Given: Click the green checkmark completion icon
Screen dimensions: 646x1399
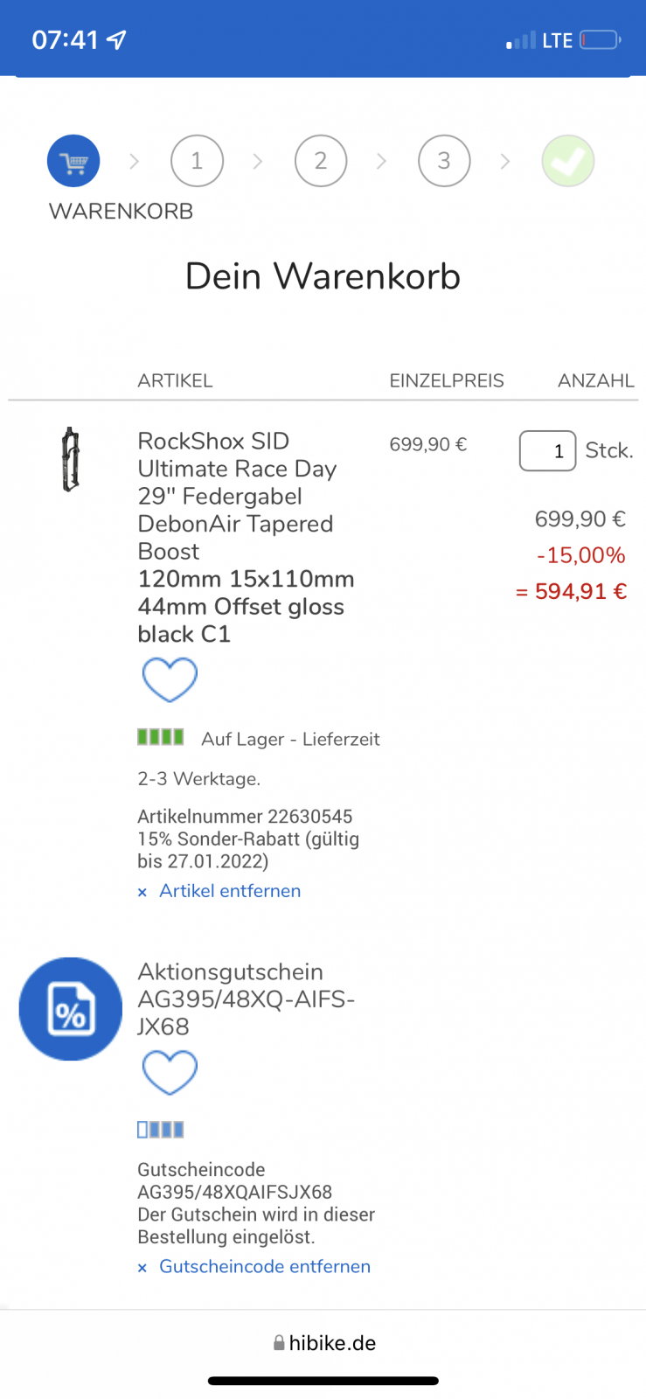Looking at the screenshot, I should (x=567, y=161).
